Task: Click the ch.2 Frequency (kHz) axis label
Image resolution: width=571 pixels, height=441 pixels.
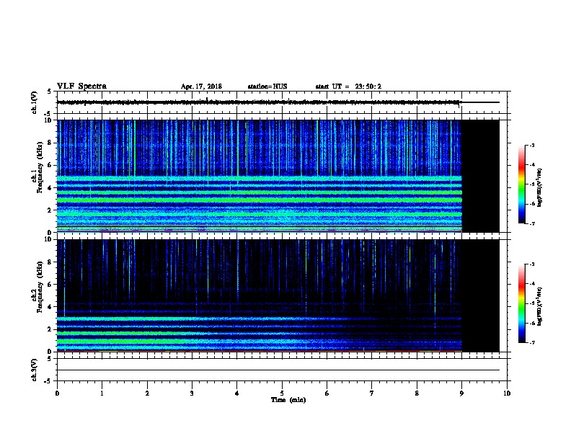Action: (37, 287)
